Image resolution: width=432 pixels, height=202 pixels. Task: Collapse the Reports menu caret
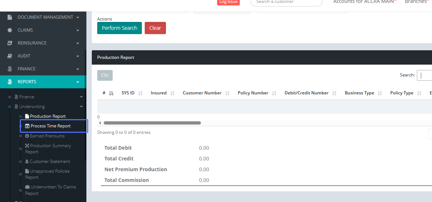point(78,82)
